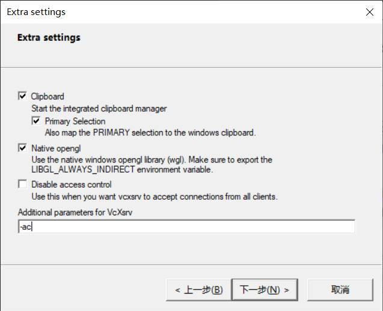Click 'Start the integrated clipboard manager' description

[99, 109]
